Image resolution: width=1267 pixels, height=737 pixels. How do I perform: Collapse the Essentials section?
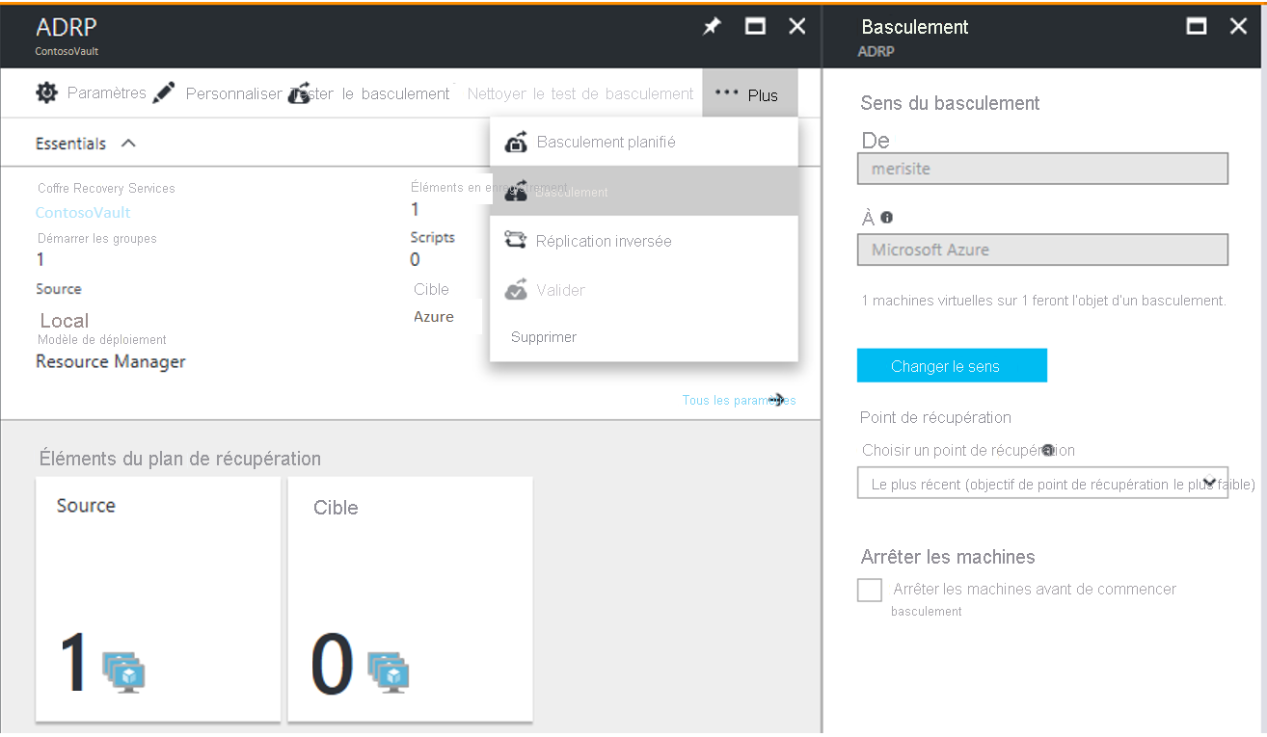pyautogui.click(x=128, y=144)
